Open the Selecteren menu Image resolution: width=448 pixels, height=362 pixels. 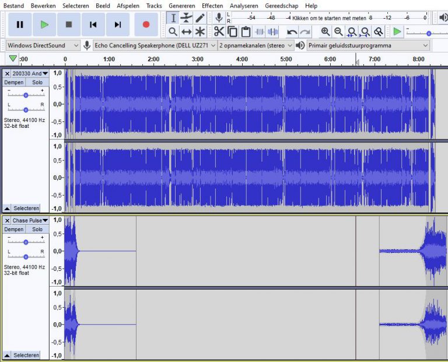coord(76,6)
